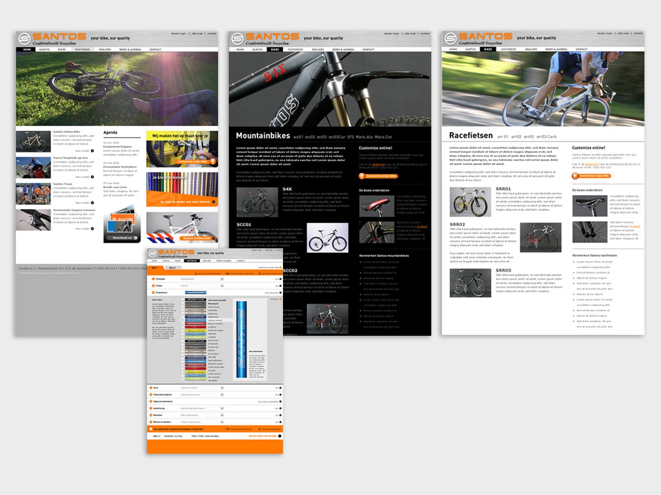The height and width of the screenshot is (495, 661).
Task: Open BIKES tab on the Mountainbikes page
Action: coord(275,49)
